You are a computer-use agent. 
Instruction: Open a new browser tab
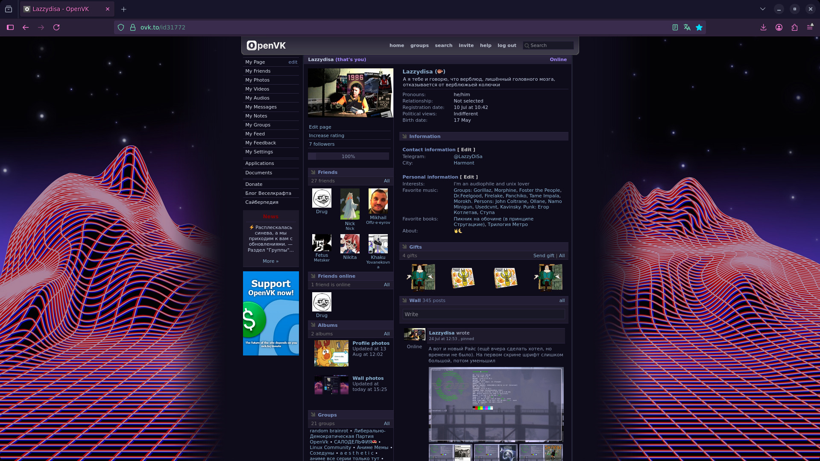point(123,9)
